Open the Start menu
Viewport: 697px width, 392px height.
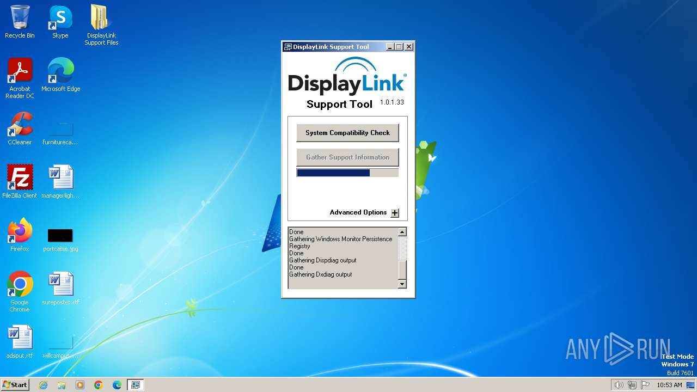tap(15, 385)
